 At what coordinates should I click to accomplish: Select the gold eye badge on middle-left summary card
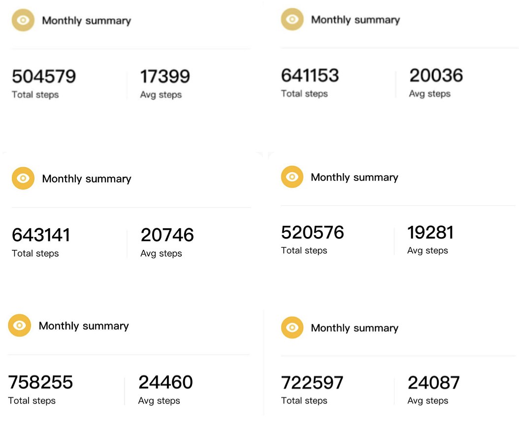coord(23,178)
